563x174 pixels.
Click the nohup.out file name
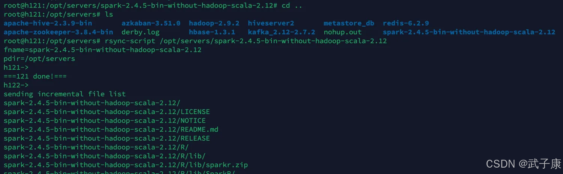(342, 32)
